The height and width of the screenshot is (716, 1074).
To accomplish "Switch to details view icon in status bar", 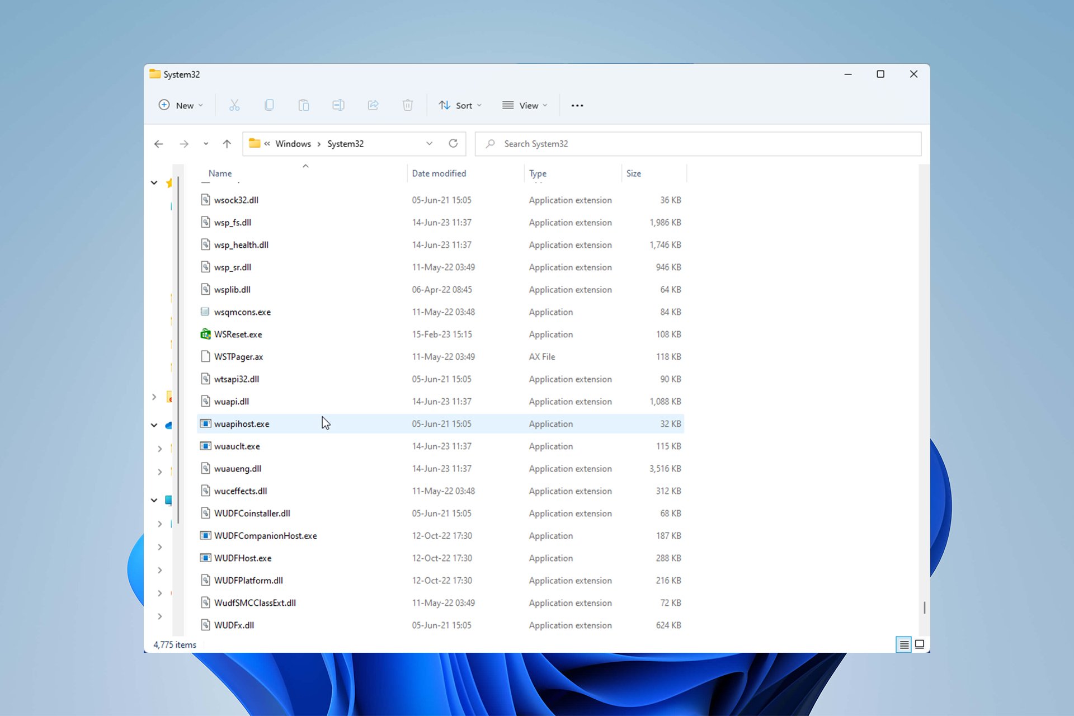I will [903, 644].
